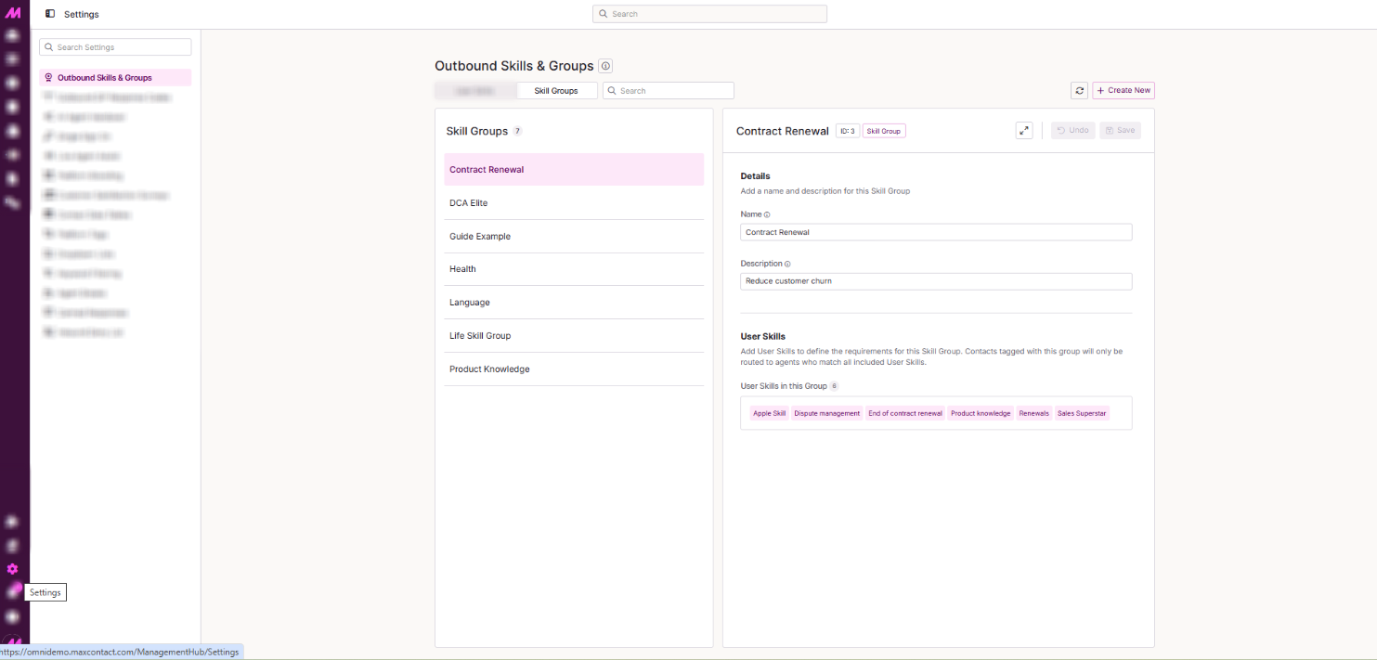Screen dimensions: 1377x660
Task: Create a new skill group
Action: click(1124, 91)
